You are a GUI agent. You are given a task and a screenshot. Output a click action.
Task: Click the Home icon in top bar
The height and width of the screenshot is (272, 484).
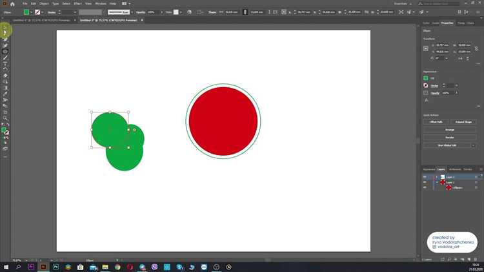click(12, 4)
